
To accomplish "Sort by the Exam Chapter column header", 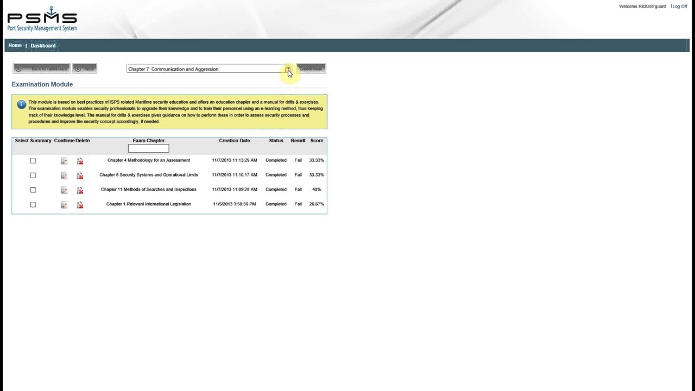I will [x=149, y=141].
